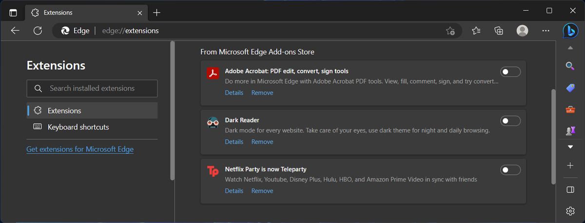Open the user profile avatar
The width and height of the screenshot is (585, 223).
[x=522, y=31]
